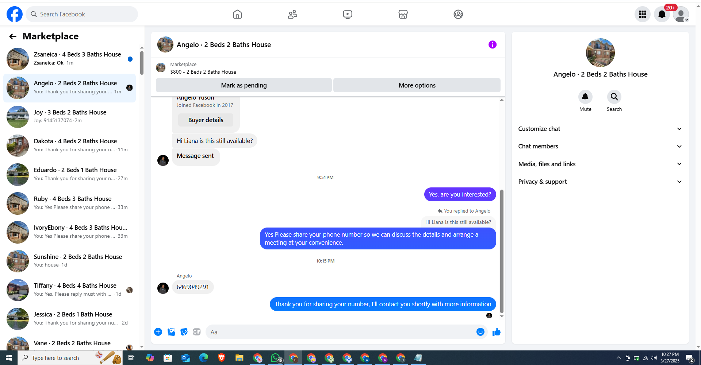
Task: Click the quoted reply 'Hi Liana is this still available?'
Action: coord(458,222)
